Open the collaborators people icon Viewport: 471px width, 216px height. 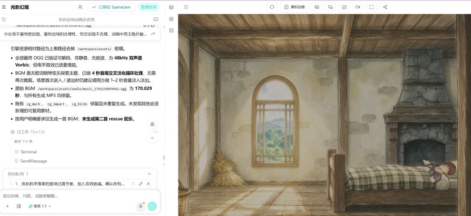(x=80, y=7)
